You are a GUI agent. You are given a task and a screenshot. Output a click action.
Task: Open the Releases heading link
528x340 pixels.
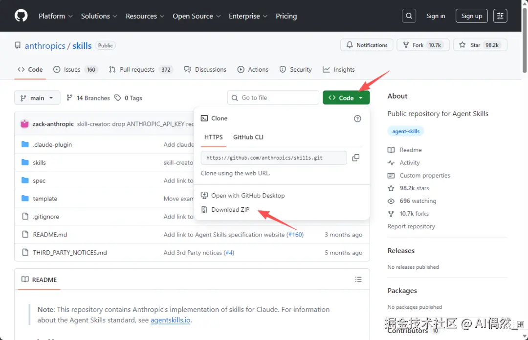click(401, 251)
